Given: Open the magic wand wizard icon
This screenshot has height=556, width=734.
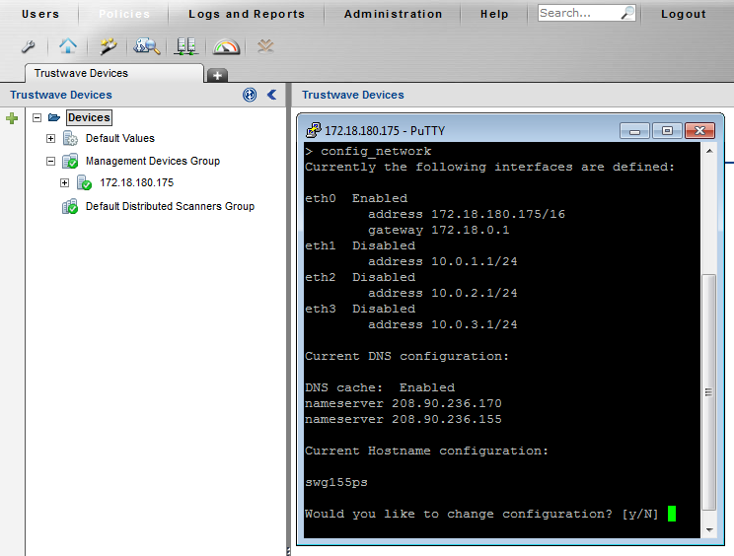Looking at the screenshot, I should pyautogui.click(x=109, y=46).
